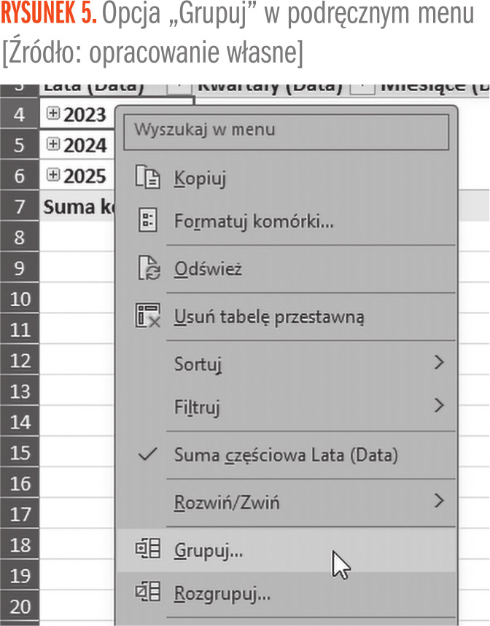Select row header 18
The width and height of the screenshot is (490, 626).
coord(21,545)
